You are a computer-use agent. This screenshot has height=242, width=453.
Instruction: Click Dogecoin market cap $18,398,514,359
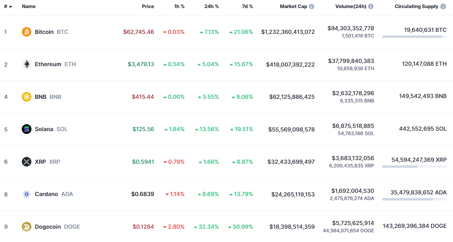pos(292,227)
